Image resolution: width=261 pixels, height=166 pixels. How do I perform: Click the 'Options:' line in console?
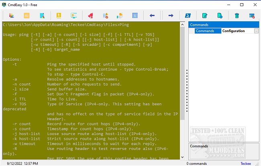(x=12, y=59)
